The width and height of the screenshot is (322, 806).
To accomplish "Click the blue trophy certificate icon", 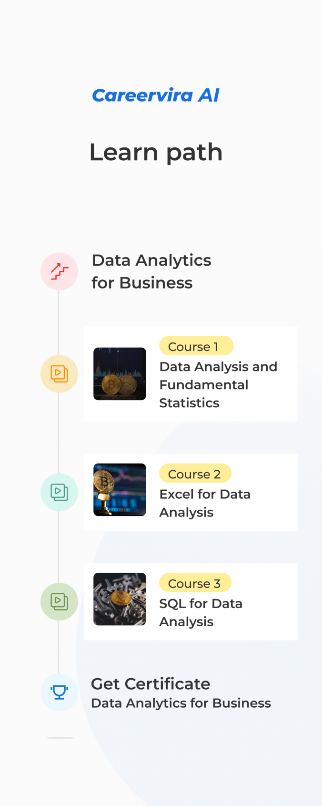I will tap(59, 692).
